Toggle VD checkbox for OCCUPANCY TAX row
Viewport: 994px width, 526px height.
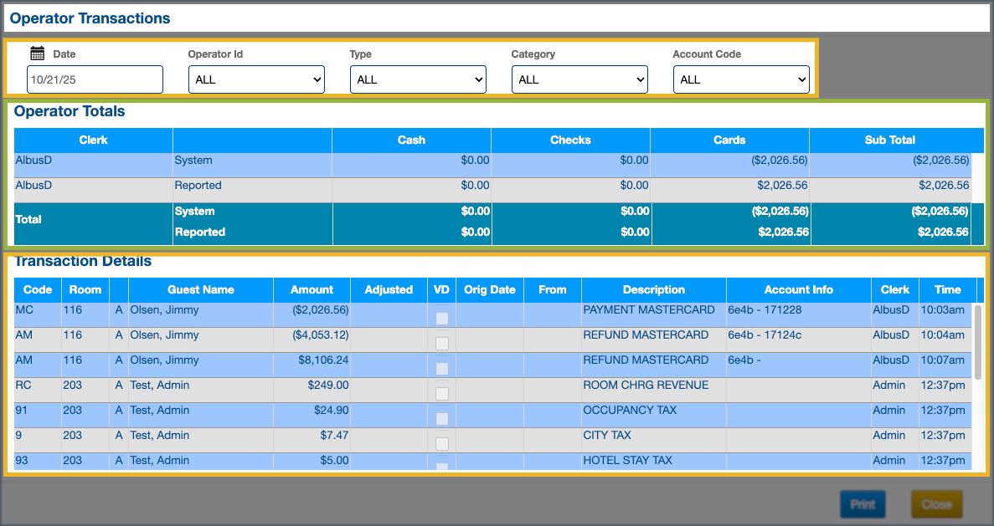click(x=441, y=419)
